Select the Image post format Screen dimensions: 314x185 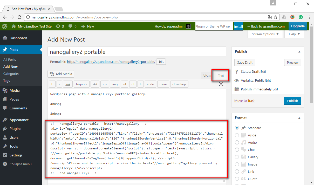237,164
